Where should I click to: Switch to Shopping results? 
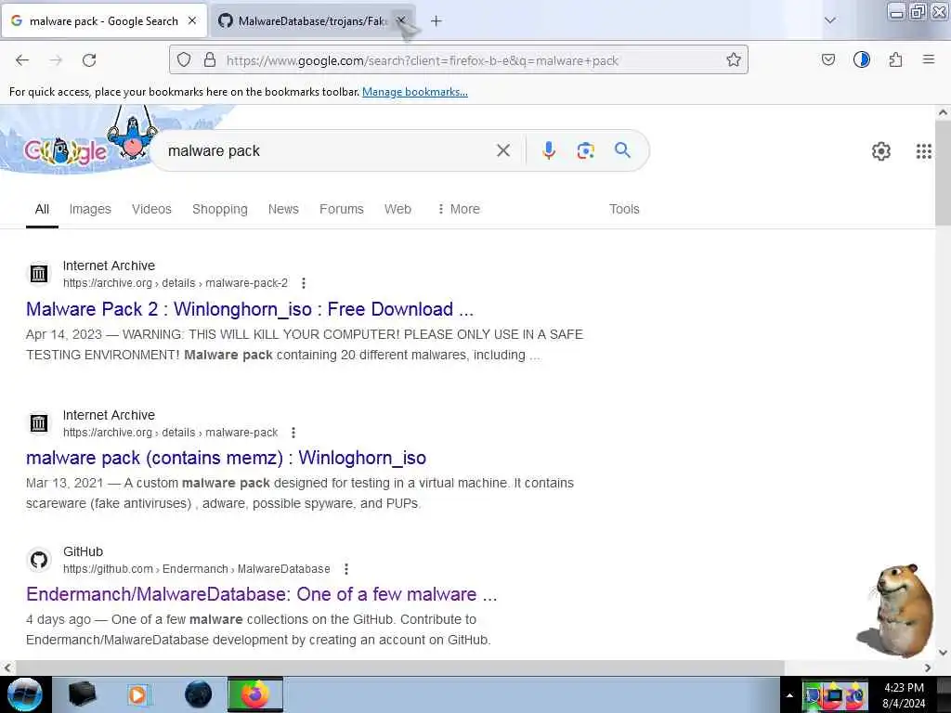point(219,209)
